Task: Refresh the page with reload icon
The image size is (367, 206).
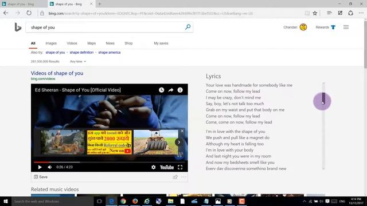Action: tap(29, 13)
